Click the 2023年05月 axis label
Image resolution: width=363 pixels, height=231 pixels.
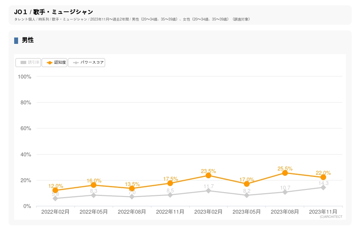[x=247, y=212]
